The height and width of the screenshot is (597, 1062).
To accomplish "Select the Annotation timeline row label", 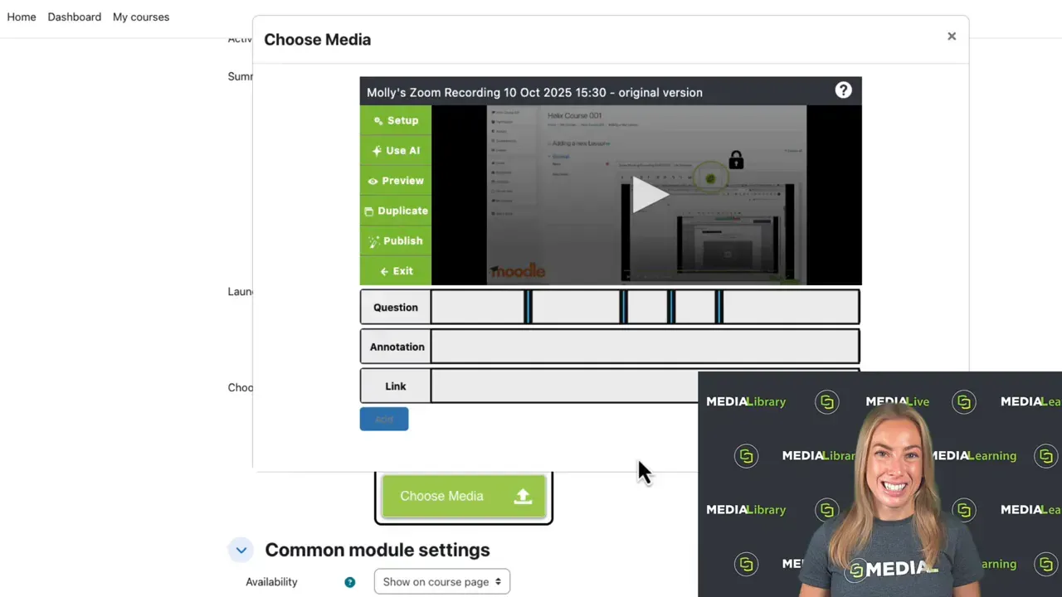I will pos(396,347).
